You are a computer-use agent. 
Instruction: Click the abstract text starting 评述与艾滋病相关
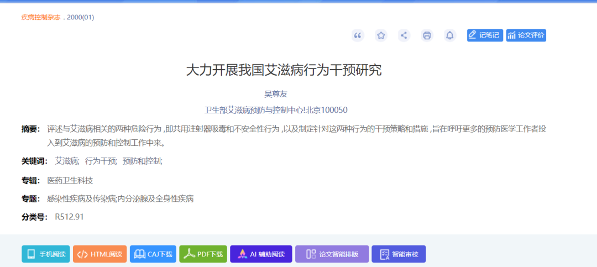[x=297, y=136]
